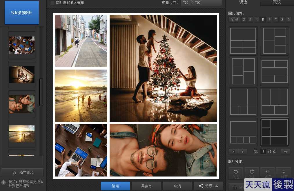The image size is (294, 191).
Task: Select 全部 image count filter
Action: coord(234,19)
